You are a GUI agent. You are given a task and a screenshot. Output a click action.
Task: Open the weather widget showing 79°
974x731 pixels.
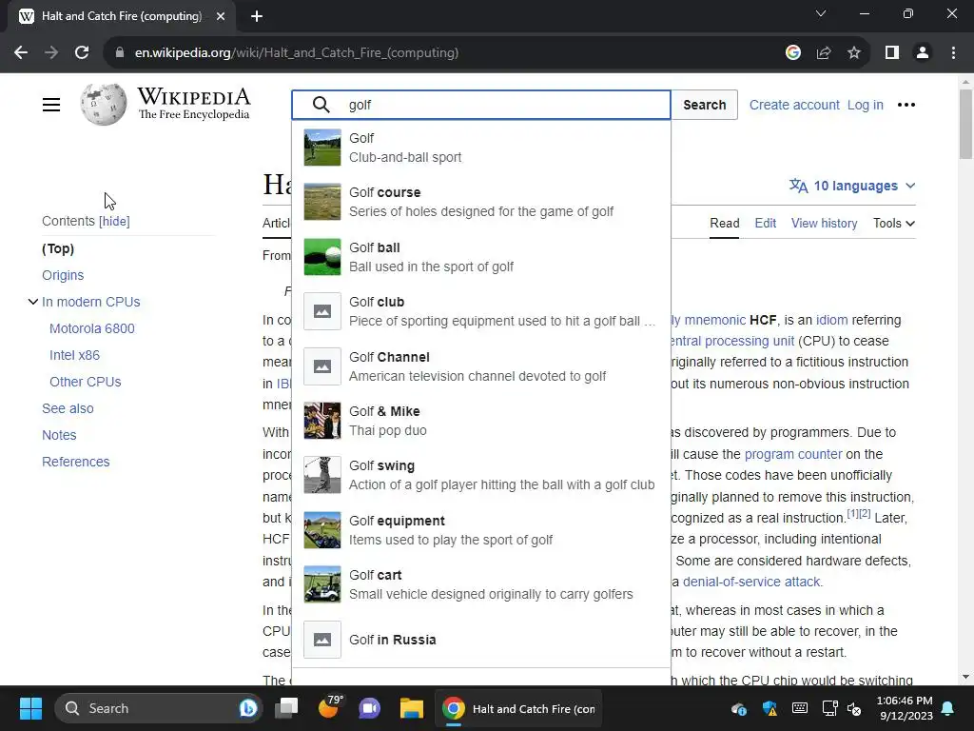point(329,707)
